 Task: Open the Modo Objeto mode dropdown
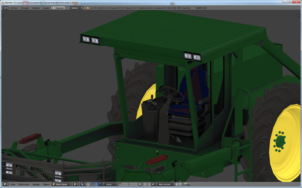[62, 184]
